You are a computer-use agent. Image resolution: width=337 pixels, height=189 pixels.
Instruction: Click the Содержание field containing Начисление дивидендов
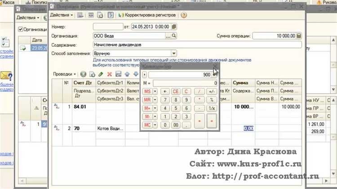click(197, 45)
